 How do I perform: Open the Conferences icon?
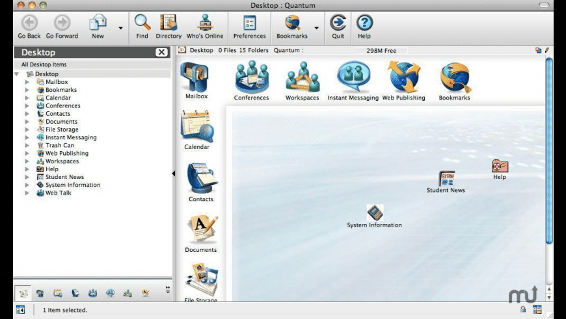[x=251, y=79]
